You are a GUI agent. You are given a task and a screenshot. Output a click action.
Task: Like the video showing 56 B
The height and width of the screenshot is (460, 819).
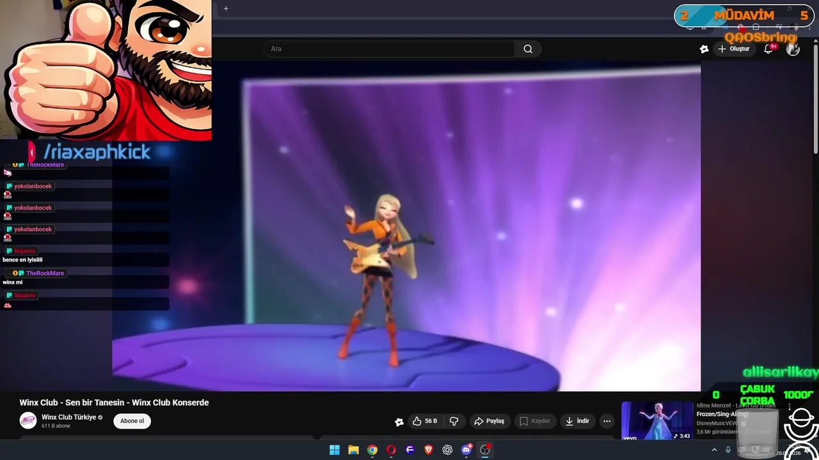pyautogui.click(x=425, y=421)
